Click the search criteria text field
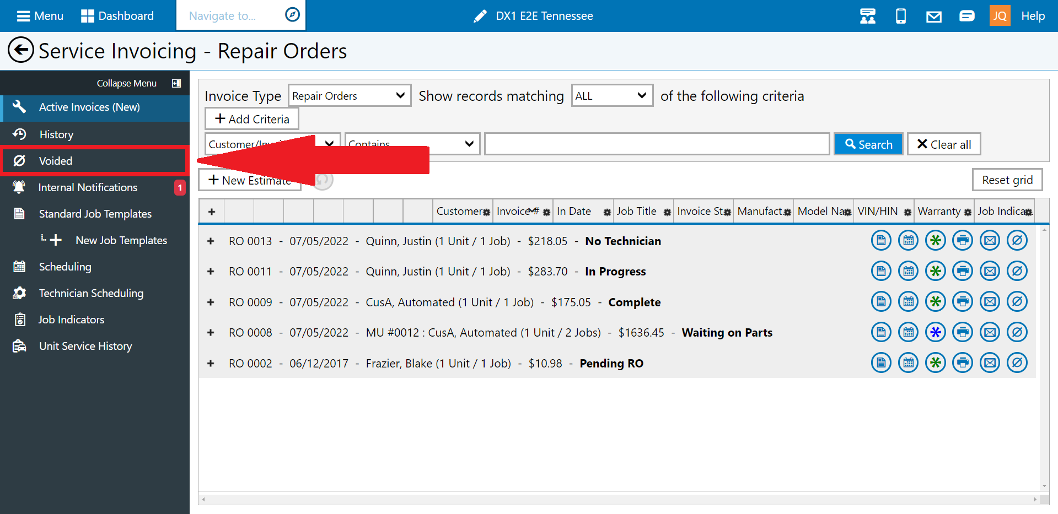Viewport: 1058px width, 514px height. pyautogui.click(x=657, y=144)
